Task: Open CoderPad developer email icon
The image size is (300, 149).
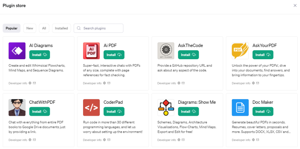Action: (109, 140)
